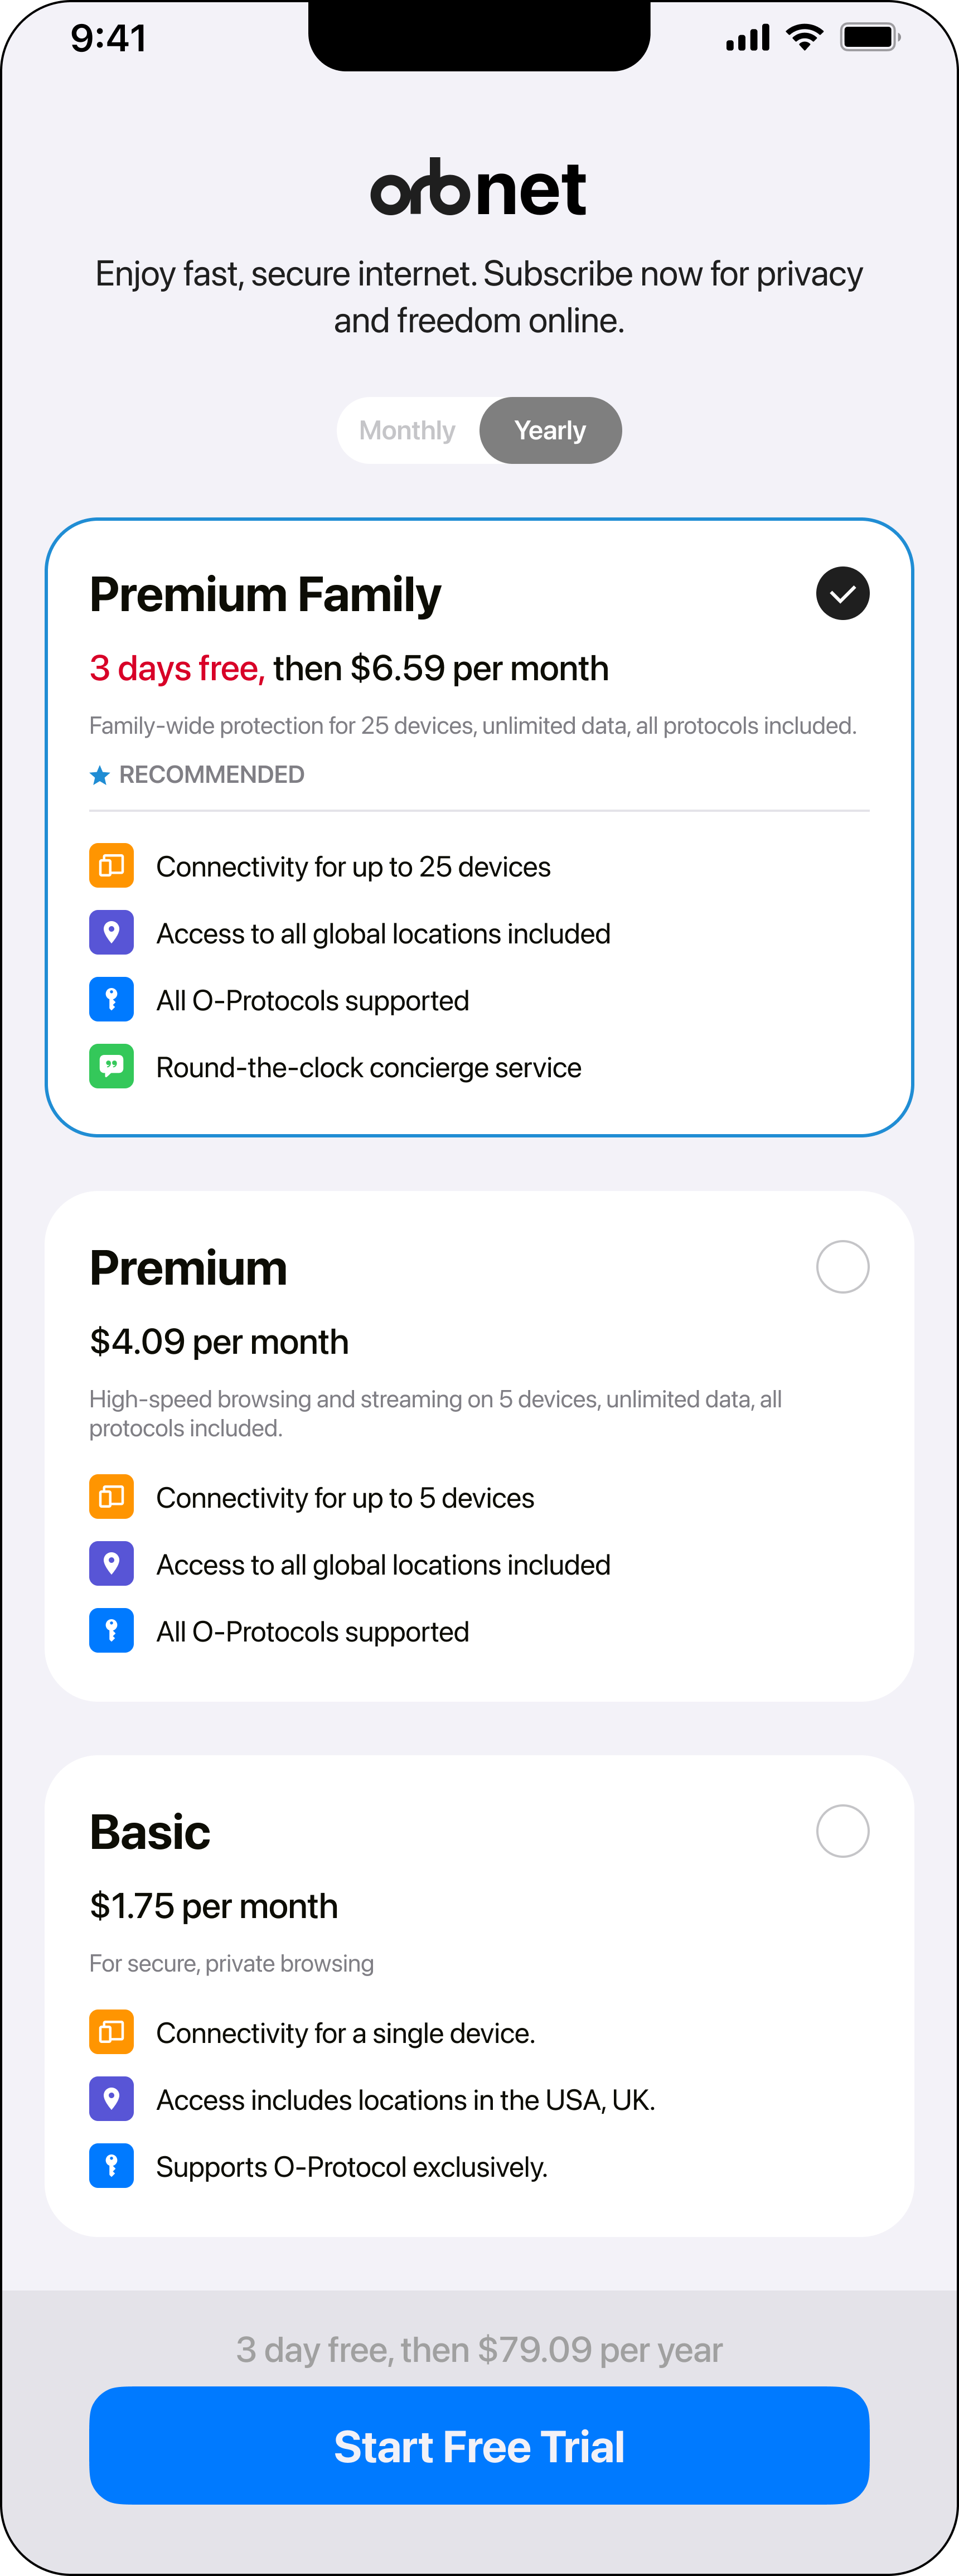
Task: Click the battery status bar icon
Action: pos(870,38)
